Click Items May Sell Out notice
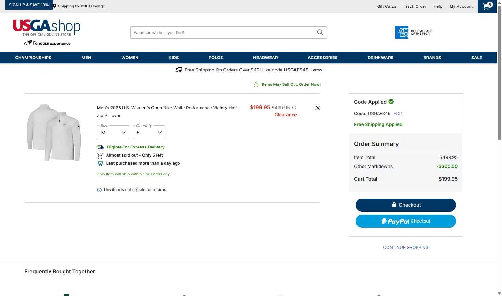 (x=291, y=84)
